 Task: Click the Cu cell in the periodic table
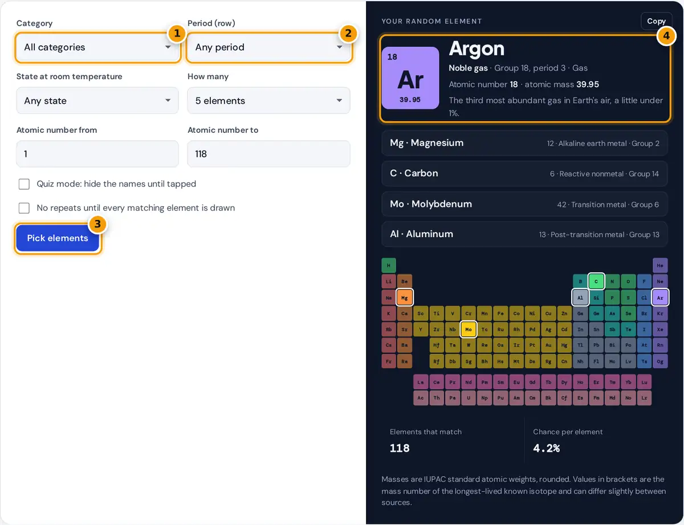548,314
